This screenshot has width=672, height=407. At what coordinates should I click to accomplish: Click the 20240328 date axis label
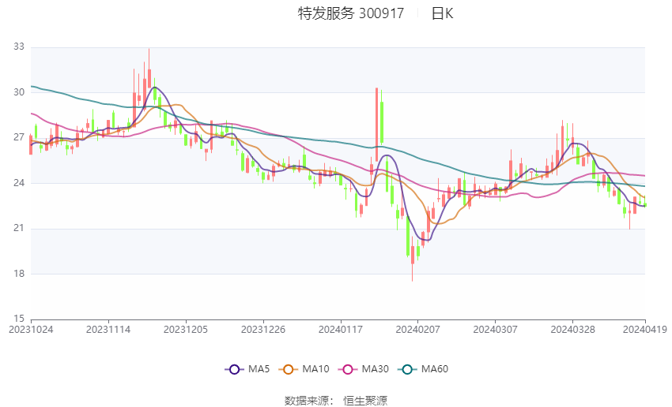click(572, 330)
